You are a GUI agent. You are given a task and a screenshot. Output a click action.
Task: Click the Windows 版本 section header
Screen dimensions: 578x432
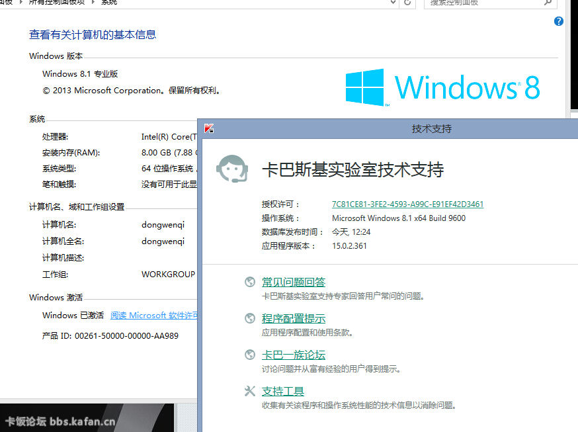[x=56, y=56]
